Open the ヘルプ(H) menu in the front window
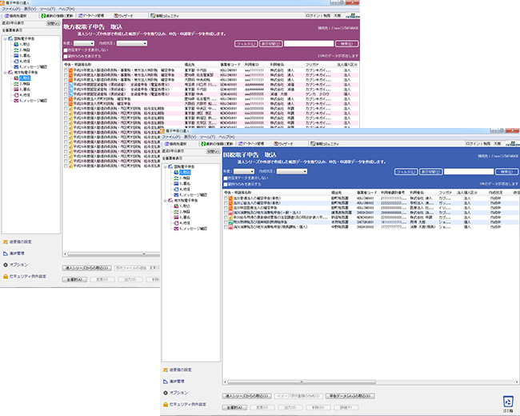 (x=226, y=137)
